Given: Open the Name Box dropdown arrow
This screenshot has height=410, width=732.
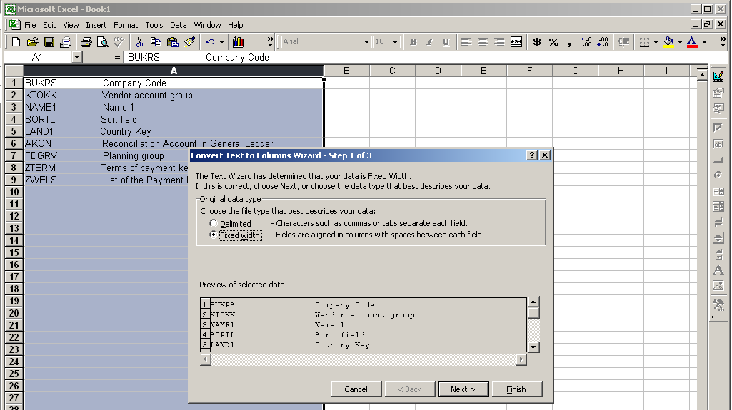Looking at the screenshot, I should (77, 57).
